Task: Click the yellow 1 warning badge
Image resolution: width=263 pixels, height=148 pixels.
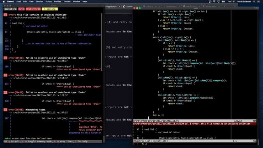Action: [x=50, y=9]
